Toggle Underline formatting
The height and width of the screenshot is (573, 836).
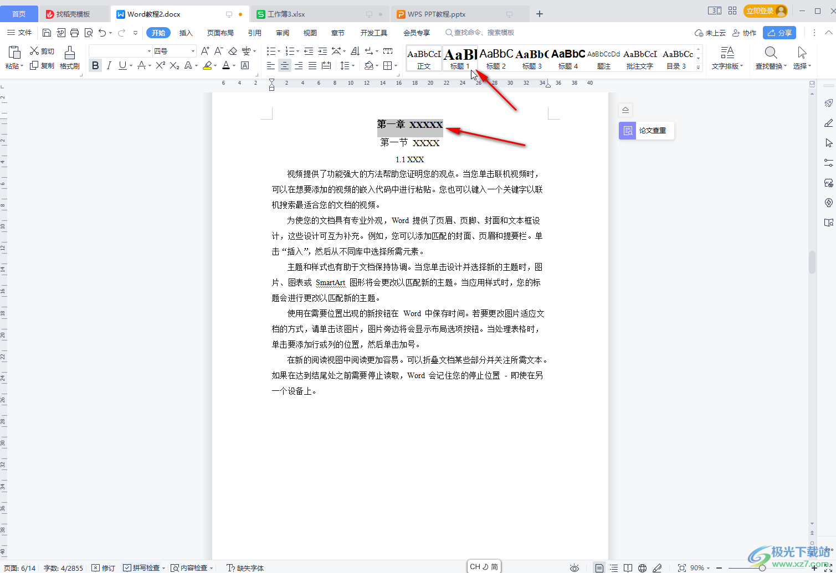(122, 66)
